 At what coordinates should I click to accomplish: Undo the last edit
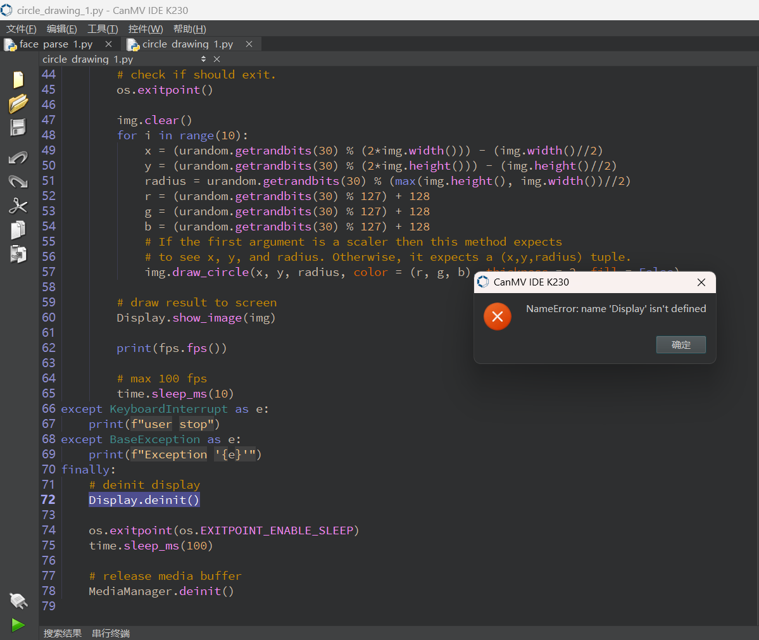click(18, 158)
